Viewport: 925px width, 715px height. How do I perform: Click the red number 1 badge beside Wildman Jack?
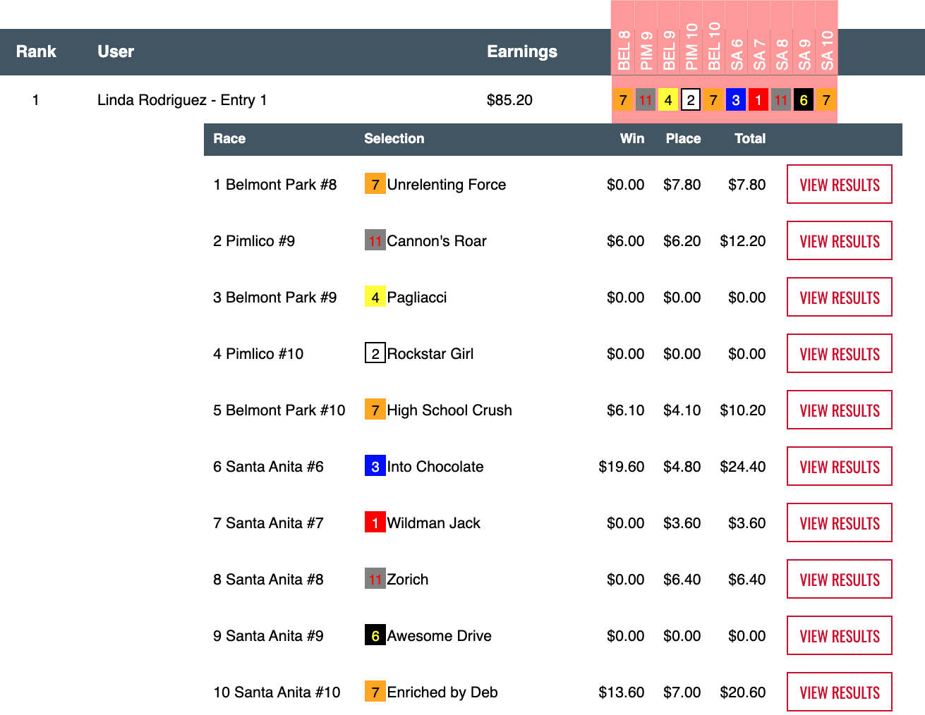pyautogui.click(x=375, y=522)
